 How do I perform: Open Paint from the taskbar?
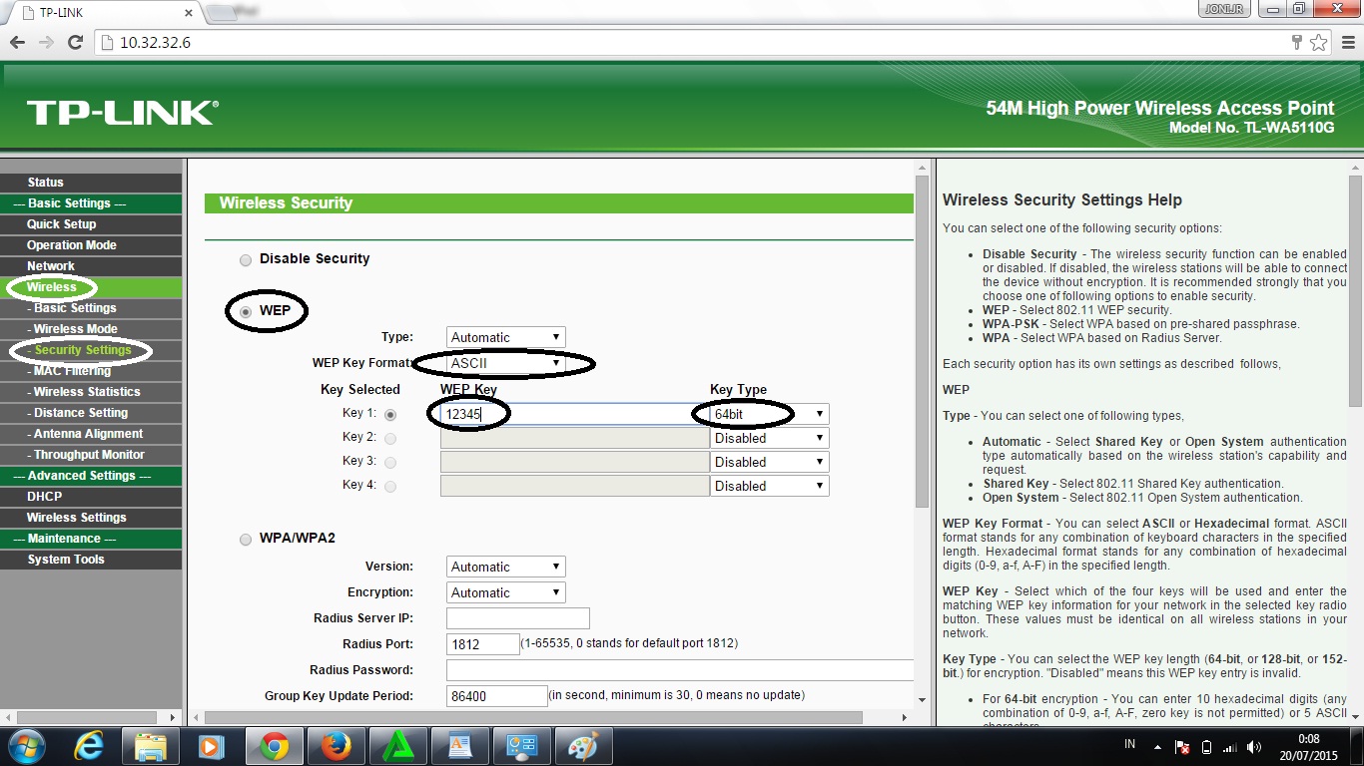[583, 746]
